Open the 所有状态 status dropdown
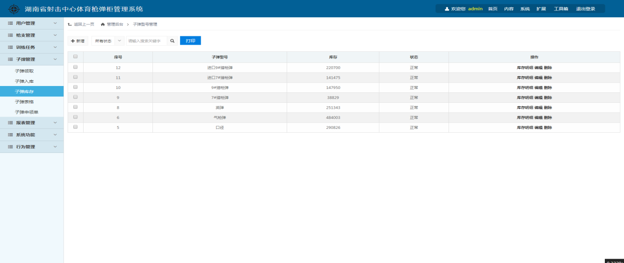 pyautogui.click(x=108, y=41)
